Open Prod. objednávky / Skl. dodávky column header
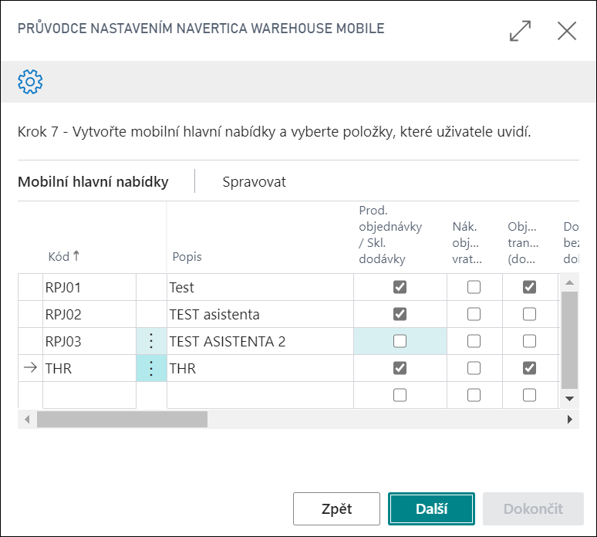The width and height of the screenshot is (597, 537). point(390,235)
